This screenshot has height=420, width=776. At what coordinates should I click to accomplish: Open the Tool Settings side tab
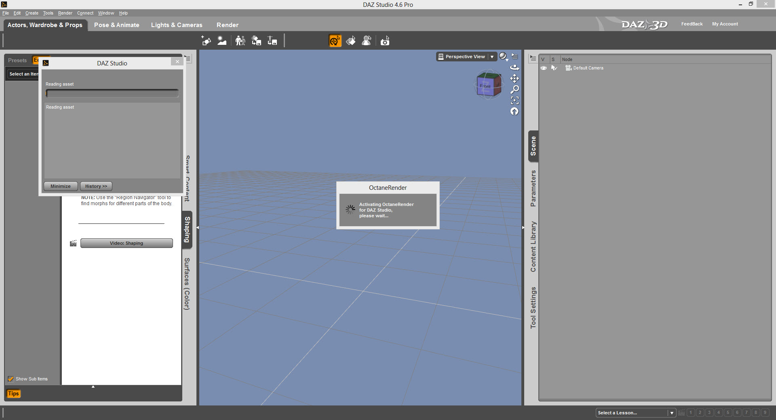coord(533,308)
